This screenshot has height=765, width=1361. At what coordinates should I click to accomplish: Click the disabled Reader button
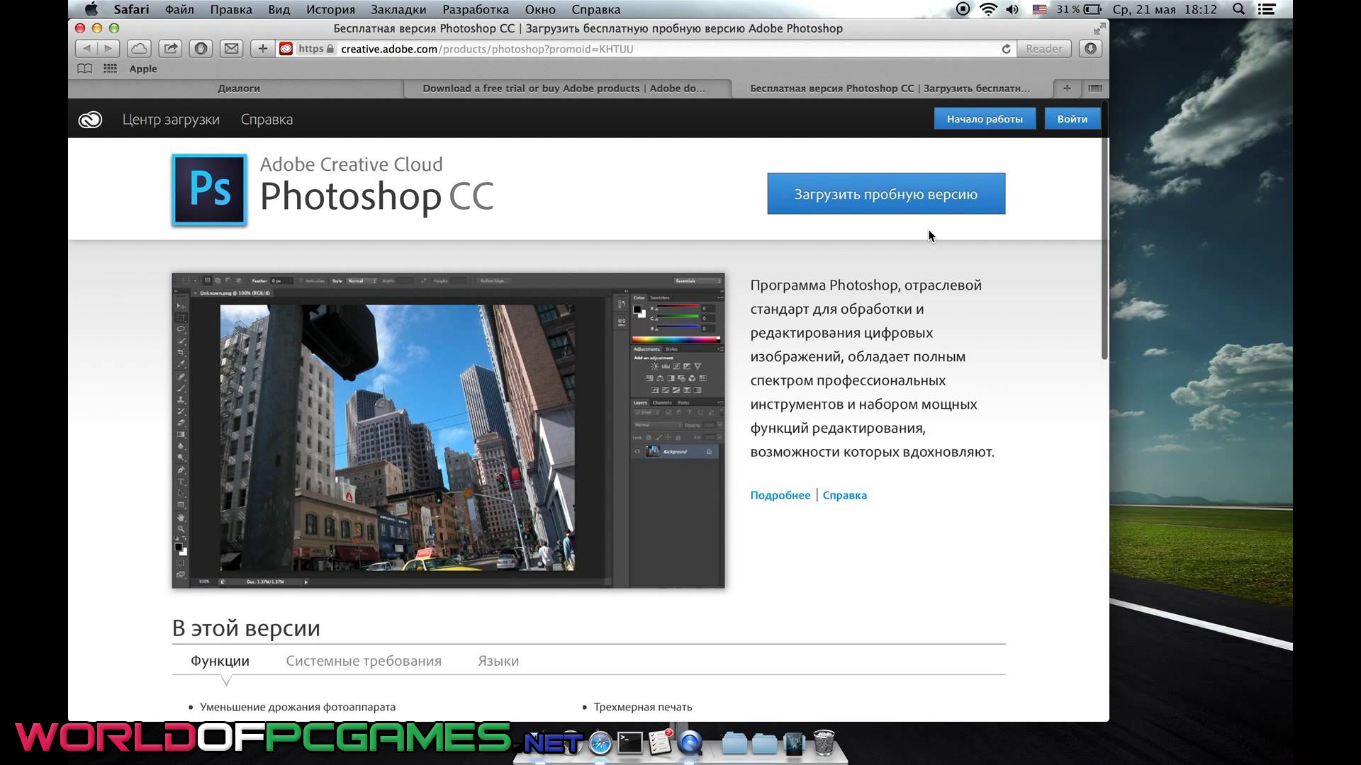1044,49
